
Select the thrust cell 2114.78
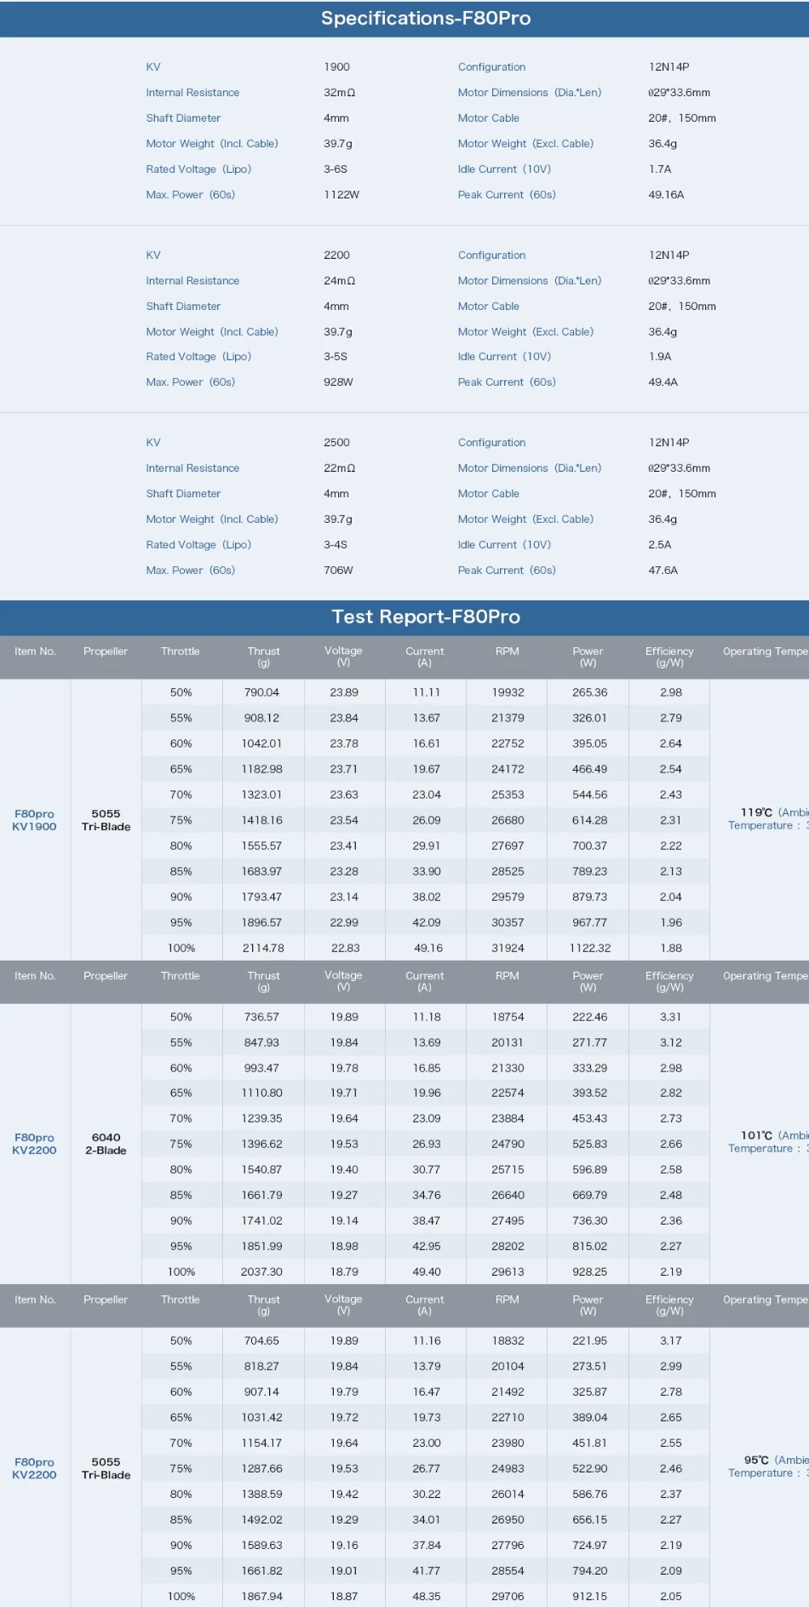tap(263, 948)
